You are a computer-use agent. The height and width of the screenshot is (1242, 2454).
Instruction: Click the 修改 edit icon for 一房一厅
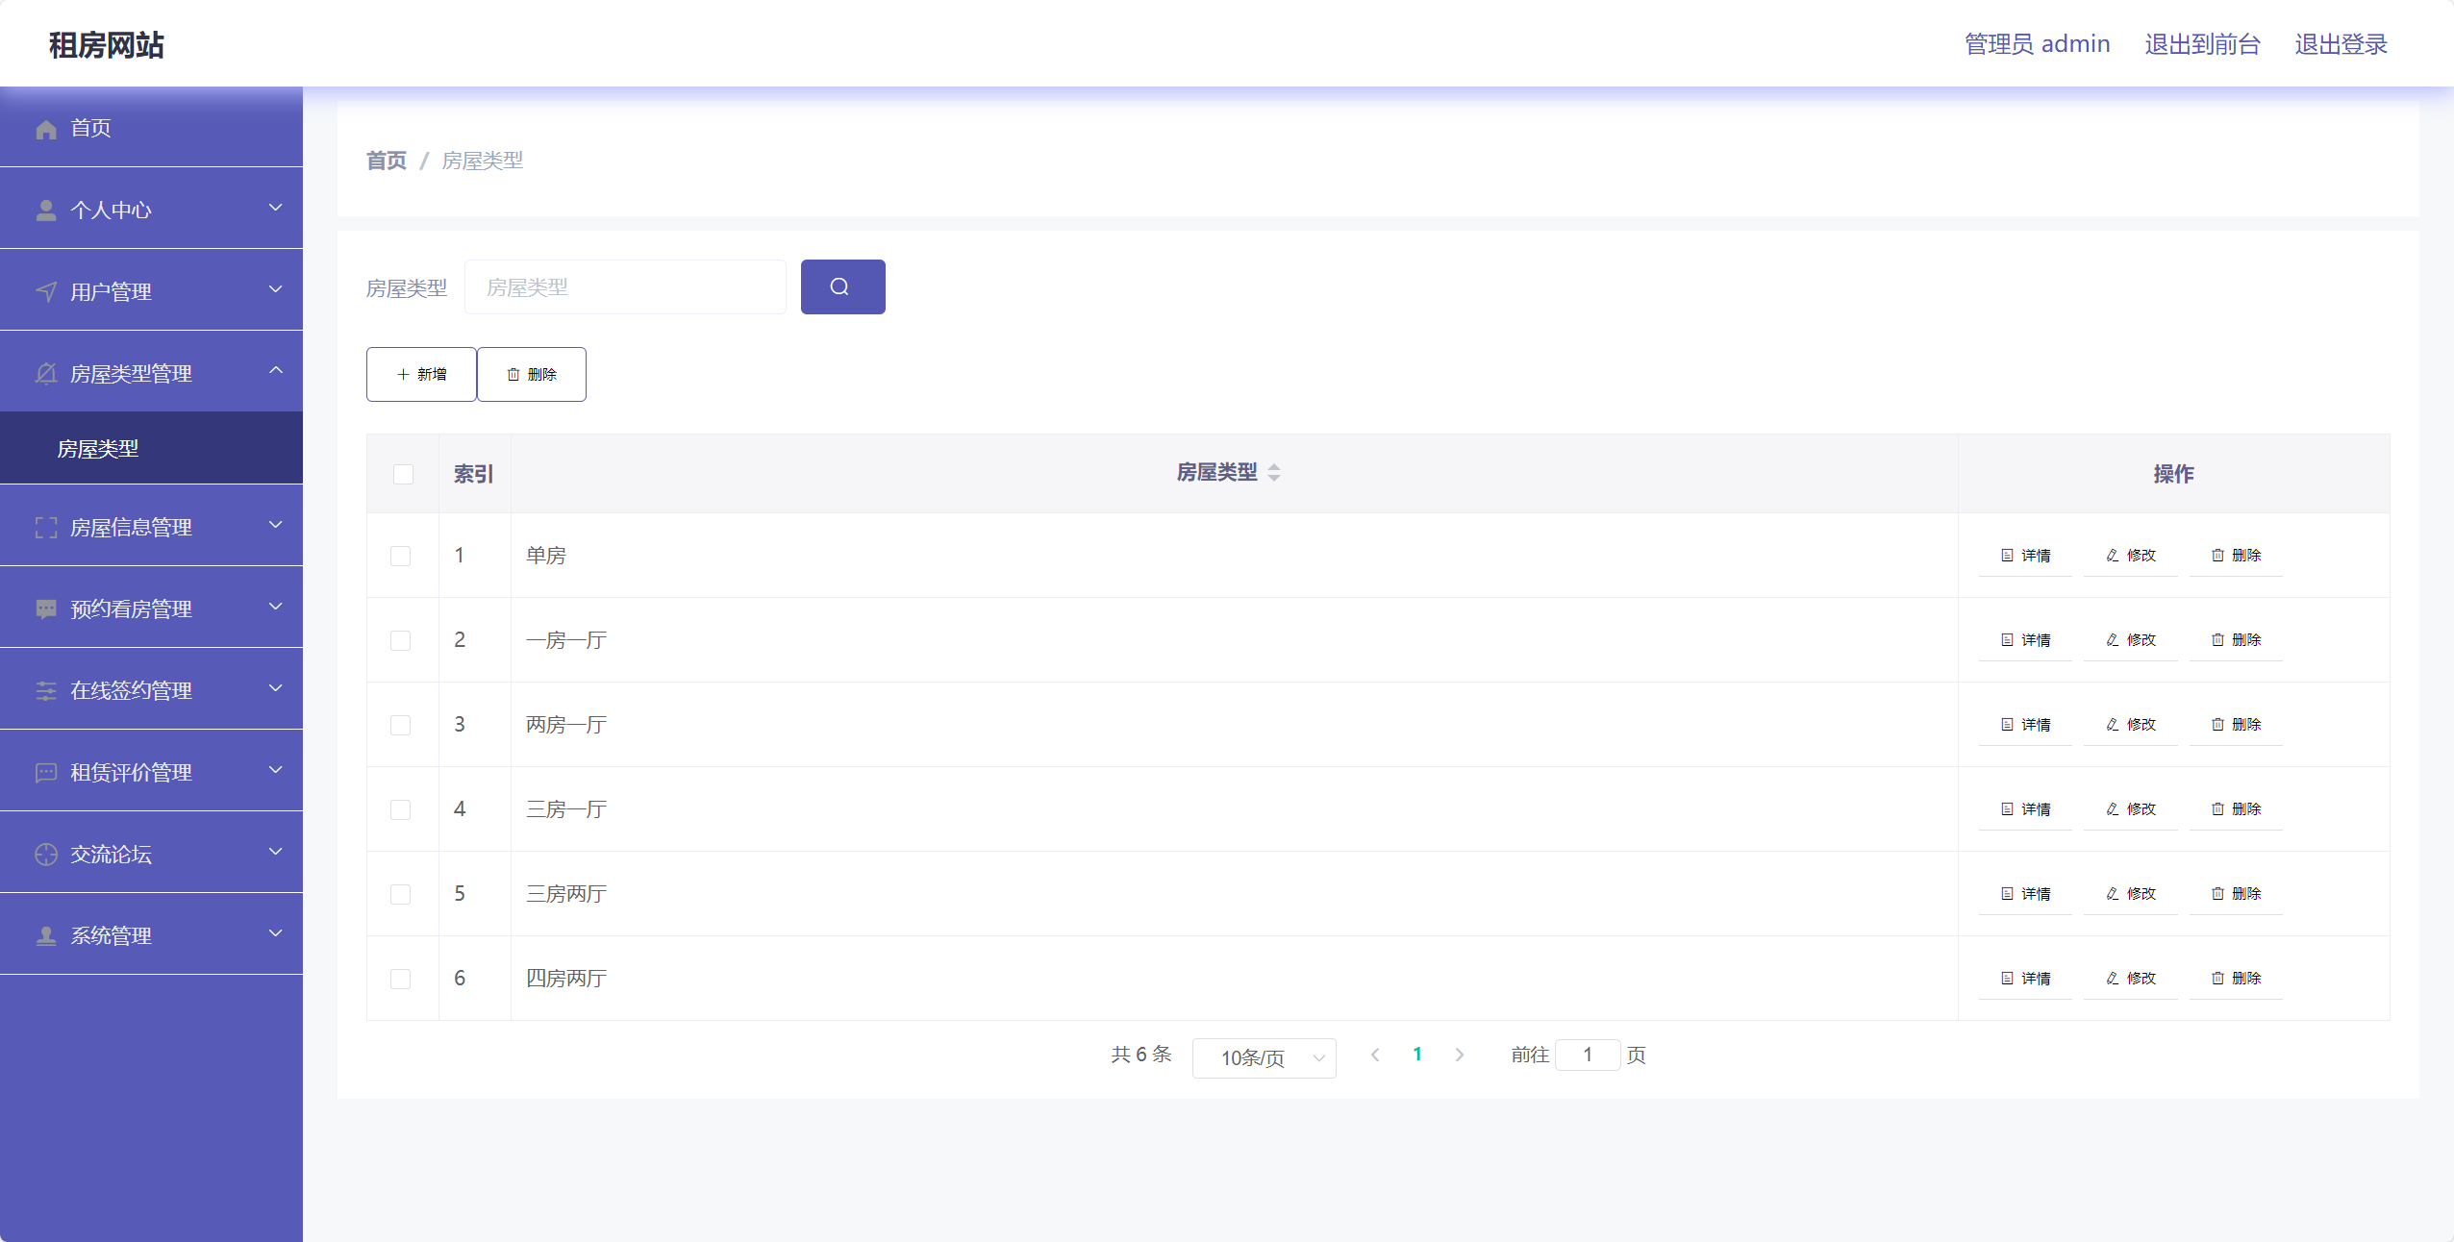tap(2112, 639)
